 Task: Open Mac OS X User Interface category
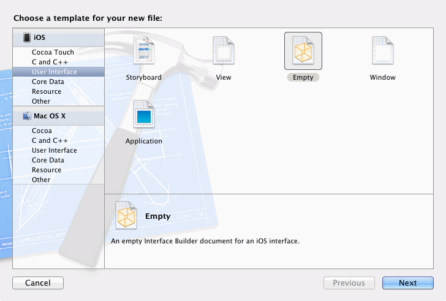click(54, 150)
